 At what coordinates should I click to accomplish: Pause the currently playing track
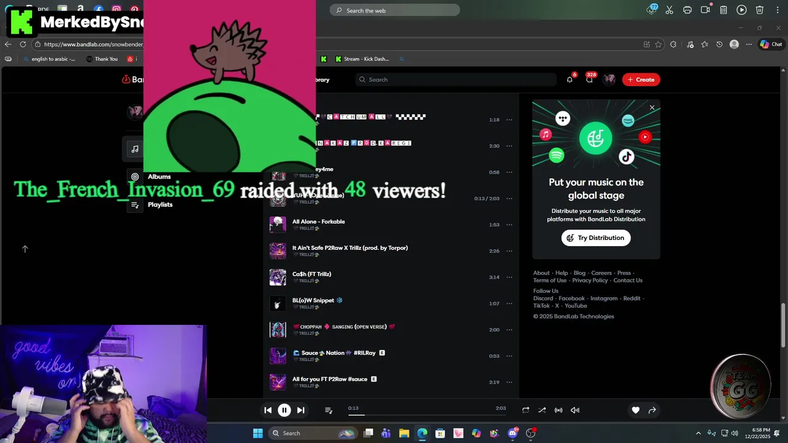point(284,410)
